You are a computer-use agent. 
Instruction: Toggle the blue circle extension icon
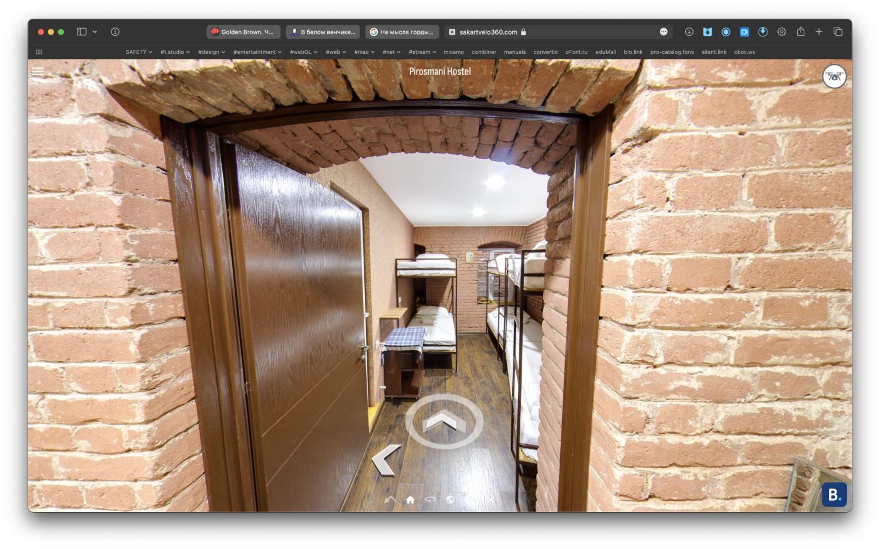click(726, 32)
